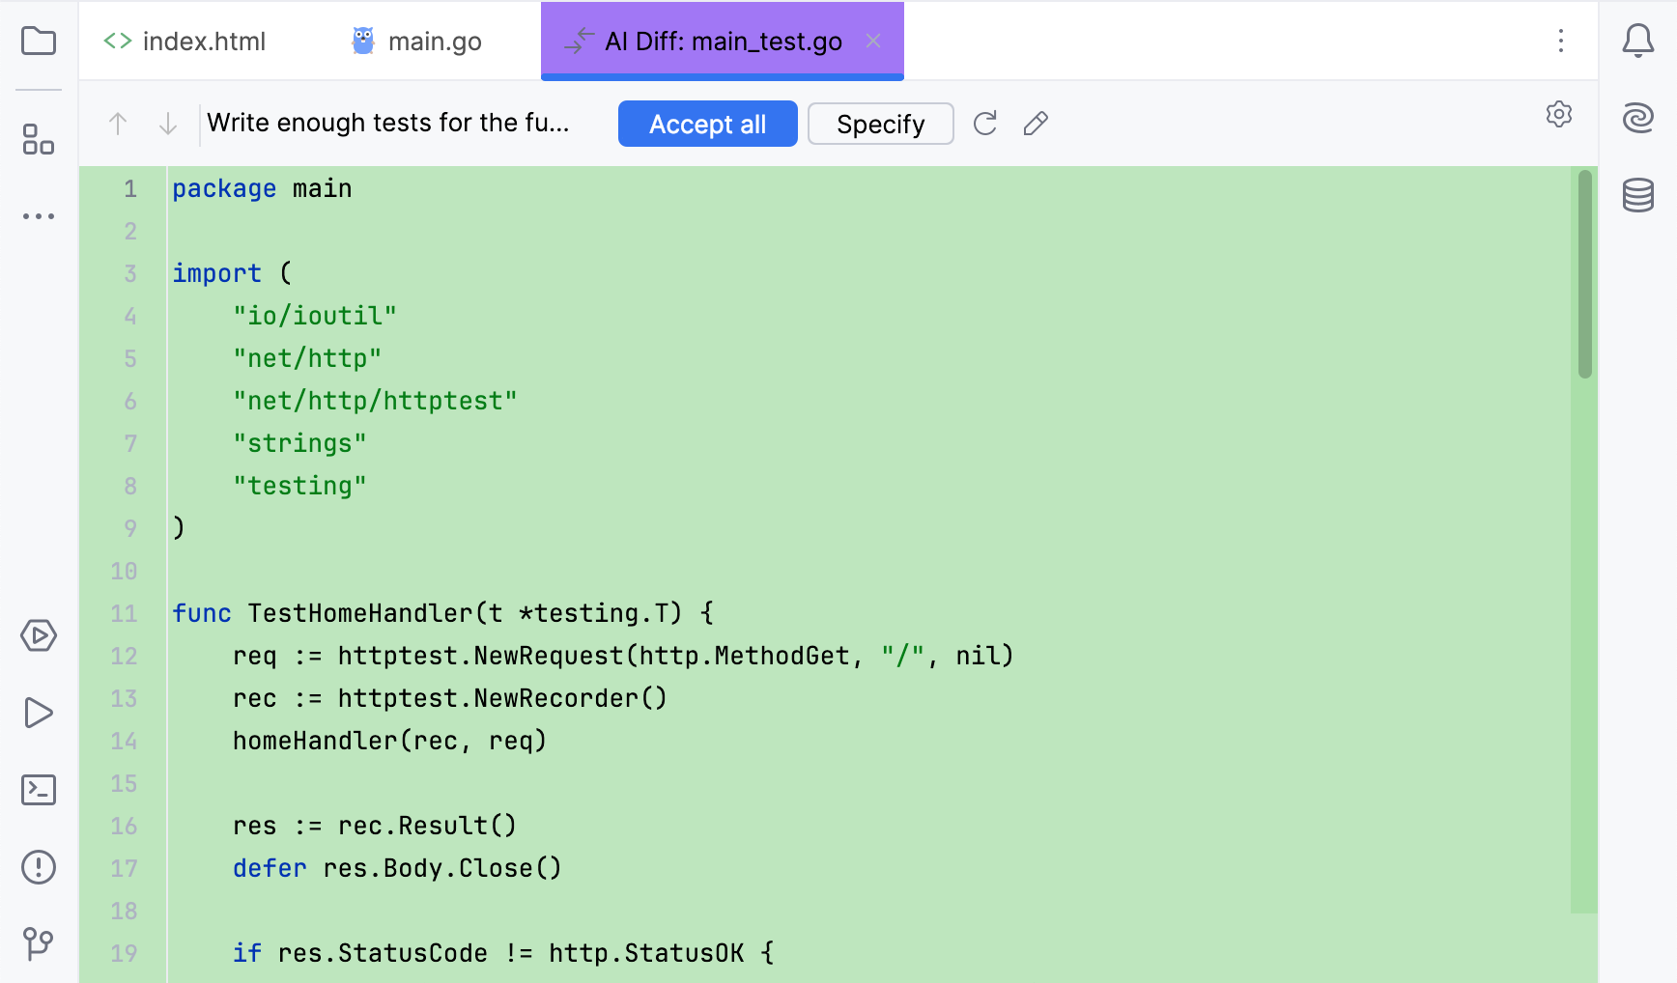Open the Run tool window
The image size is (1677, 983).
38,713
